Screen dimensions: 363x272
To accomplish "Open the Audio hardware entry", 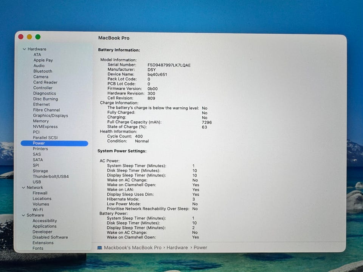I will coord(39,66).
